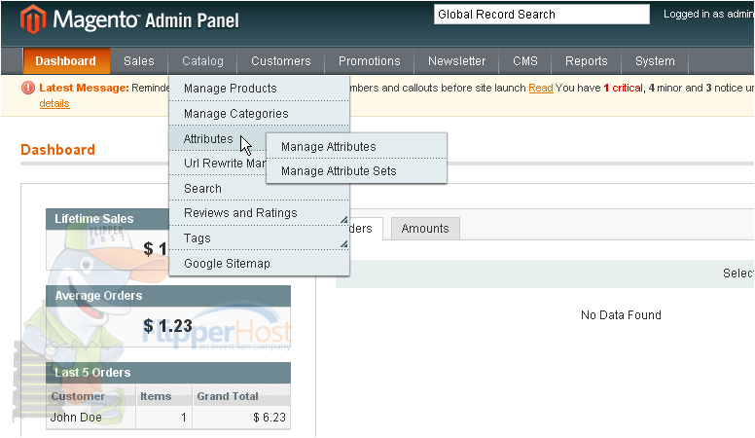Image resolution: width=755 pixels, height=438 pixels.
Task: Open the Sales menu
Action: tap(139, 61)
